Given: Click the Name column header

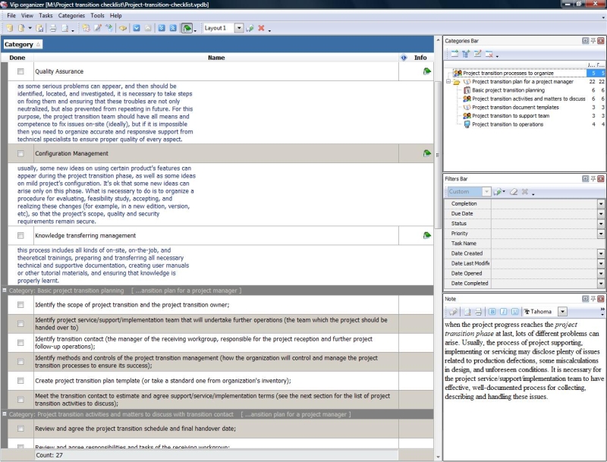Looking at the screenshot, I should [216, 58].
